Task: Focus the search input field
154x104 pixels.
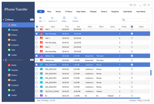Action: pos(136,20)
